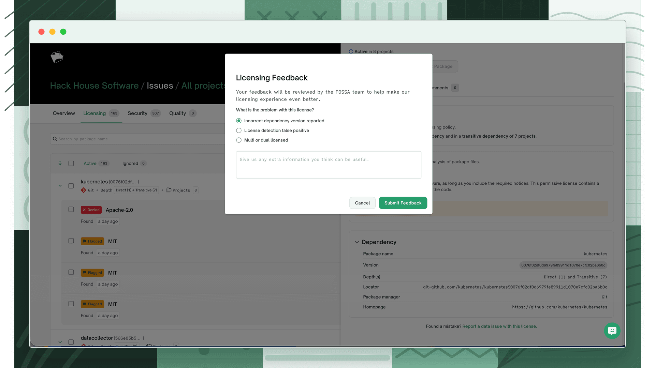655x368 pixels.
Task: Click the Apache-2.0 license name
Action: [x=119, y=210]
